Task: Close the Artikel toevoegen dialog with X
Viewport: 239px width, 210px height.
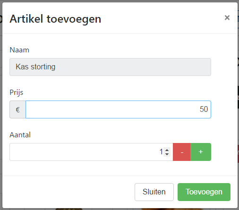Action: 227,17
